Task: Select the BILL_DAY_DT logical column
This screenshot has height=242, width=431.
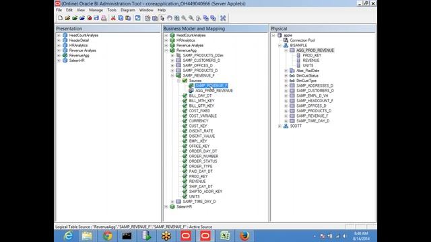Action: tap(200, 95)
